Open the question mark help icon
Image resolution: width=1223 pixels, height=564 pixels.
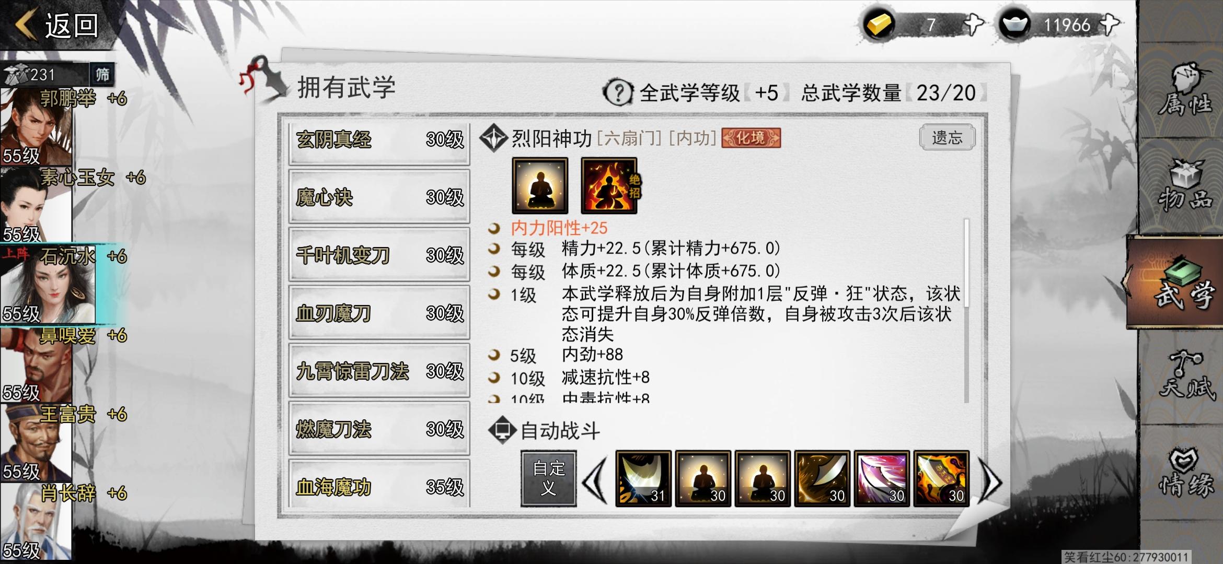[x=618, y=93]
